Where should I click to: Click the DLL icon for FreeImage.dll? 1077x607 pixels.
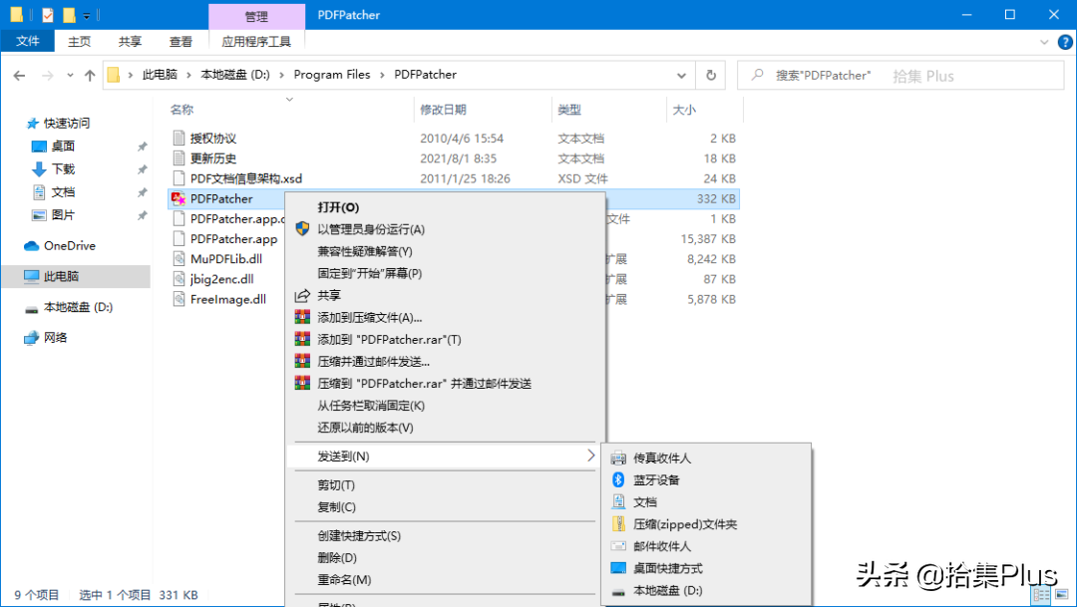(179, 299)
